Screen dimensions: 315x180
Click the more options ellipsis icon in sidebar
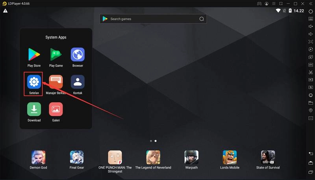click(x=311, y=118)
